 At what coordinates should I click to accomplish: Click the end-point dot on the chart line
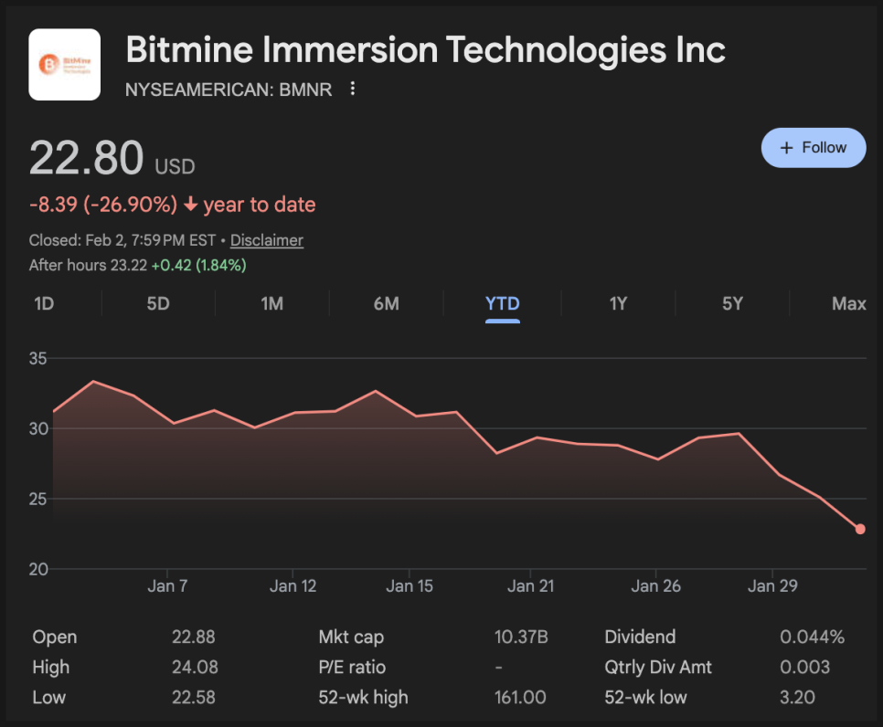(860, 529)
